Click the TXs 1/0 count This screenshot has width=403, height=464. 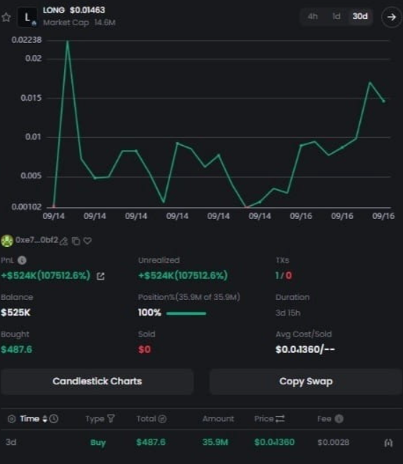pyautogui.click(x=284, y=275)
